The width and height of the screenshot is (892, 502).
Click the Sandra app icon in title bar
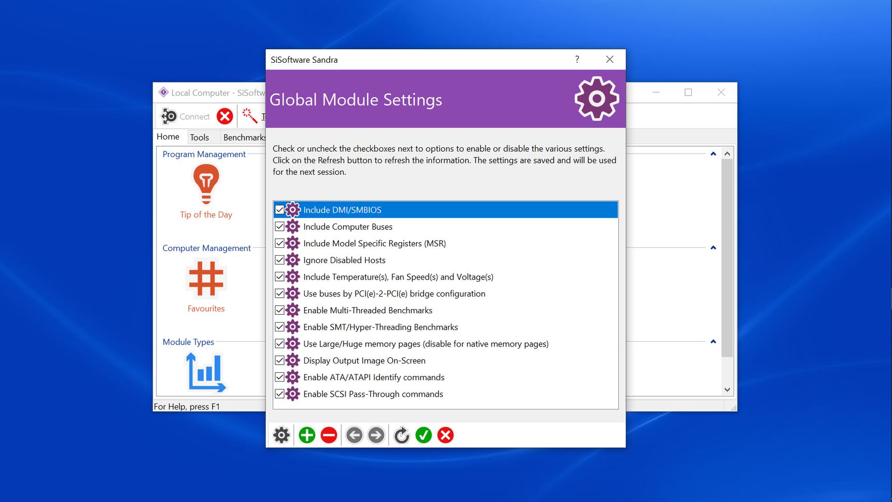pyautogui.click(x=163, y=92)
